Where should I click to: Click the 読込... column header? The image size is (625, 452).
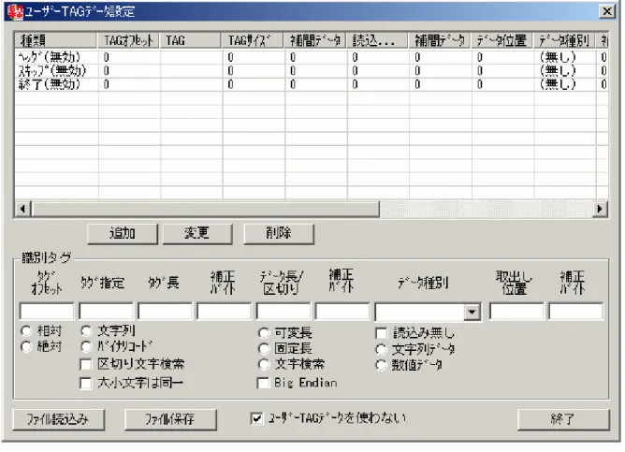[x=377, y=40]
